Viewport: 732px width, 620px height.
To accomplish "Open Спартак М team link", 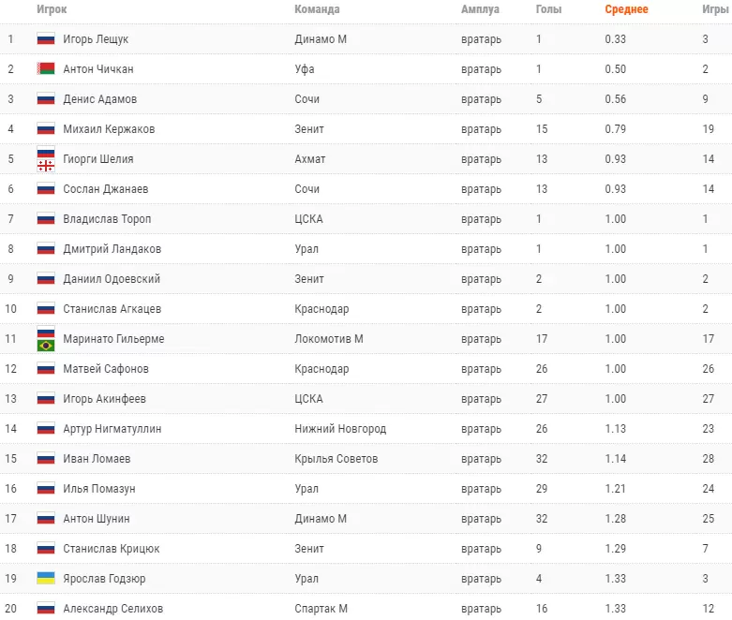I will (321, 609).
